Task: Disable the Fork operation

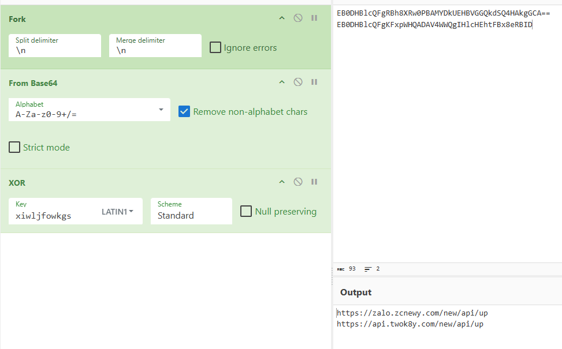Action: pyautogui.click(x=297, y=18)
